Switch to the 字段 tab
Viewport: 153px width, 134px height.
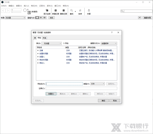tap(39, 38)
